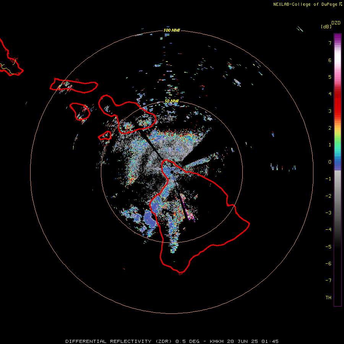The height and width of the screenshot is (344, 344).
Task: Click the -3 value on color scale
Action: pyautogui.click(x=328, y=213)
